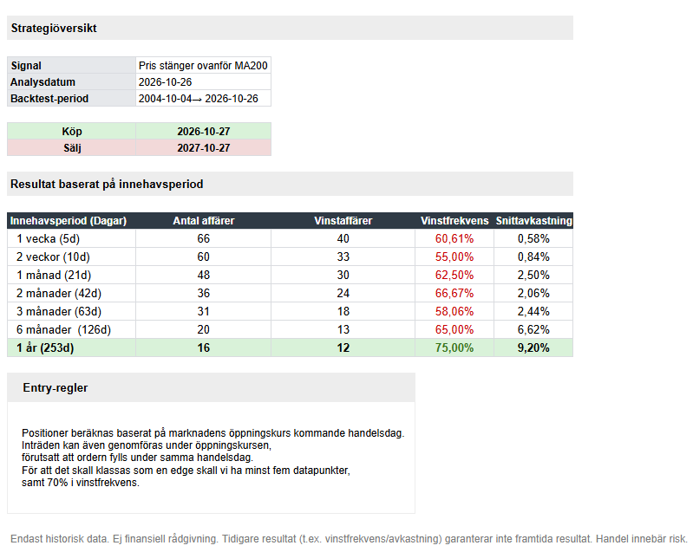The width and height of the screenshot is (693, 552).
Task: Click the line 'Inträden kan även genomföras under öppningskursen'
Action: [x=147, y=445]
